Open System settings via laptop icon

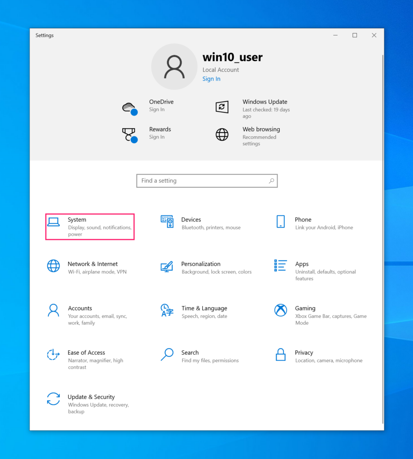point(54,222)
